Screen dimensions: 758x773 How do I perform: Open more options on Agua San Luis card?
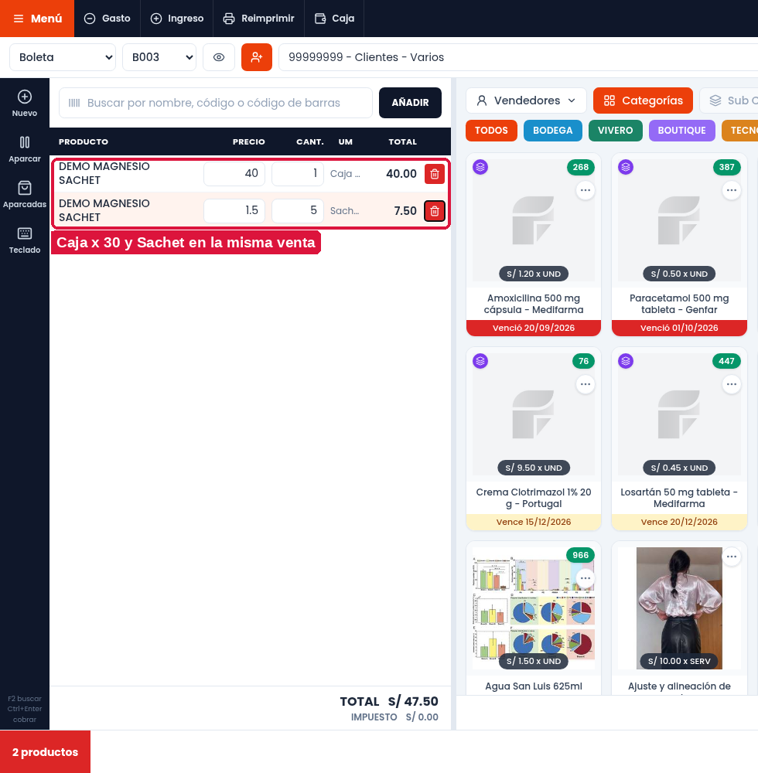pos(586,578)
